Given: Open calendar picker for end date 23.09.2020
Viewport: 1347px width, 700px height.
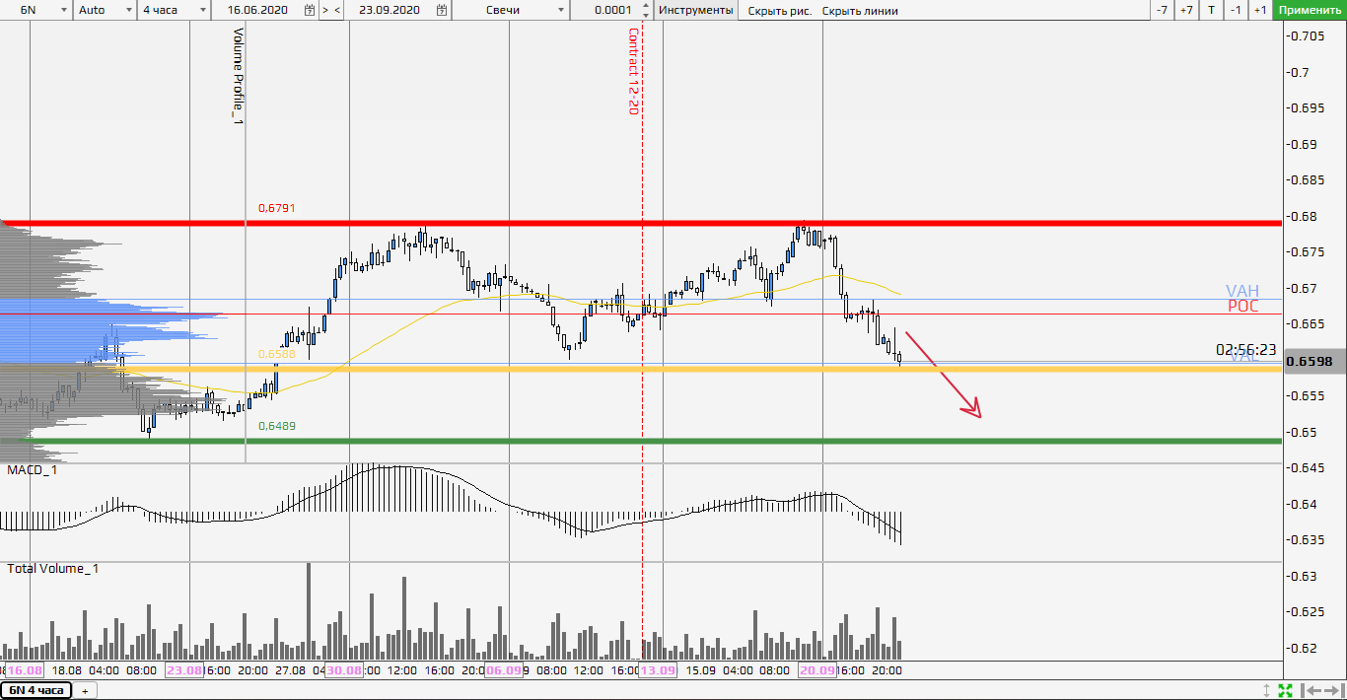Looking at the screenshot, I should pyautogui.click(x=442, y=10).
